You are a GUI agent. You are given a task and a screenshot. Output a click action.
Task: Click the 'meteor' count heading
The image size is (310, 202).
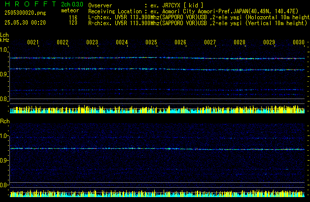[x=70, y=10]
